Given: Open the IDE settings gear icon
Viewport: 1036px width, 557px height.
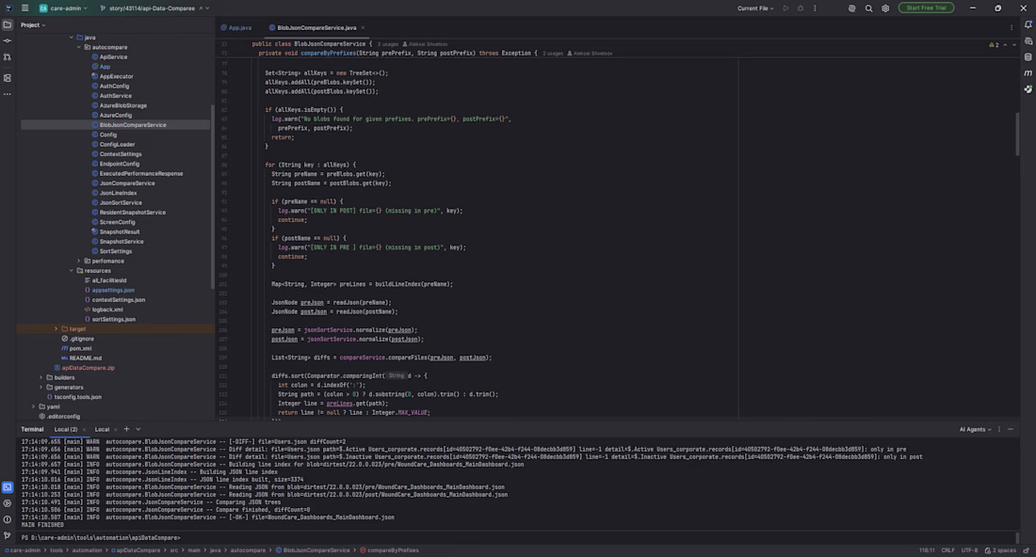Looking at the screenshot, I should pos(885,8).
